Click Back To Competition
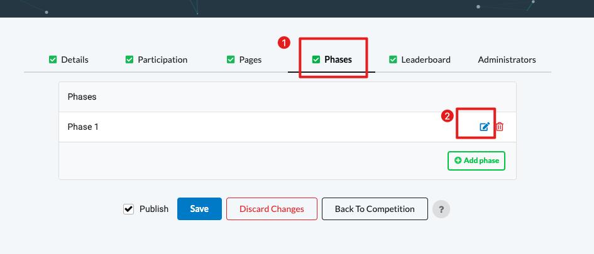The width and height of the screenshot is (594, 254). pos(375,209)
